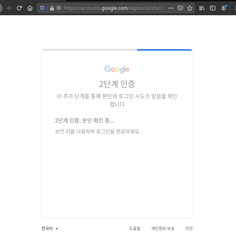Click the forward navigation arrow

tap(8, 8)
